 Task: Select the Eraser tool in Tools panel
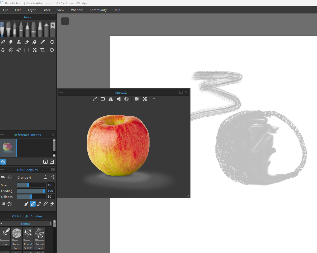pos(27,42)
